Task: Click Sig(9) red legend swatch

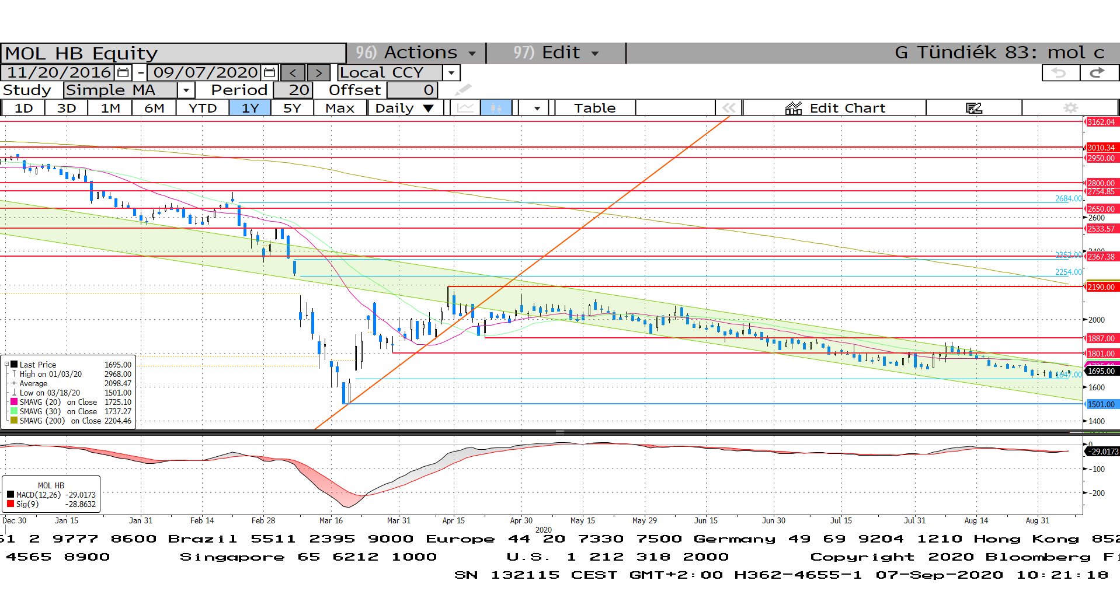Action: (x=11, y=504)
